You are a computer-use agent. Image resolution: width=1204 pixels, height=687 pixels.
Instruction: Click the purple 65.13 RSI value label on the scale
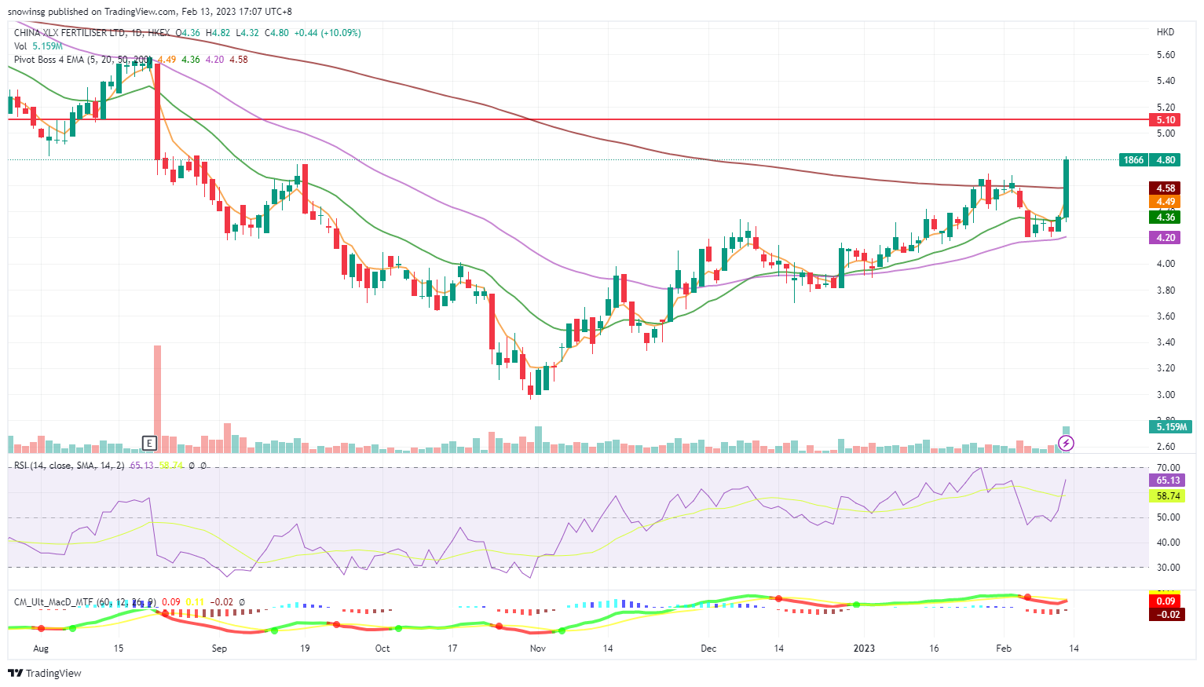pyautogui.click(x=1168, y=481)
